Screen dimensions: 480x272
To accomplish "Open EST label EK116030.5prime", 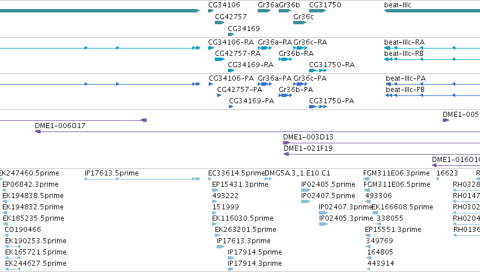I will 243,218.
